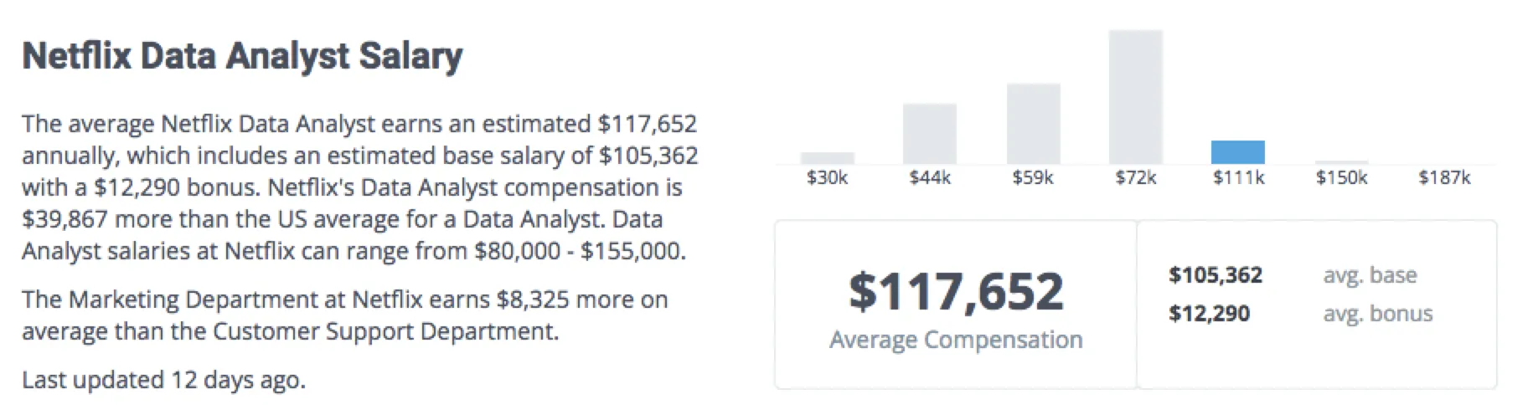Screen dimensions: 1533x420
Task: Click the large $117,652 compensation figure
Action: point(956,290)
